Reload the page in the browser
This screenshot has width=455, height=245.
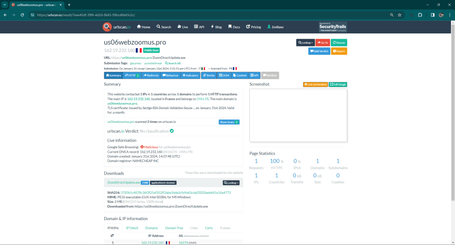point(23,15)
